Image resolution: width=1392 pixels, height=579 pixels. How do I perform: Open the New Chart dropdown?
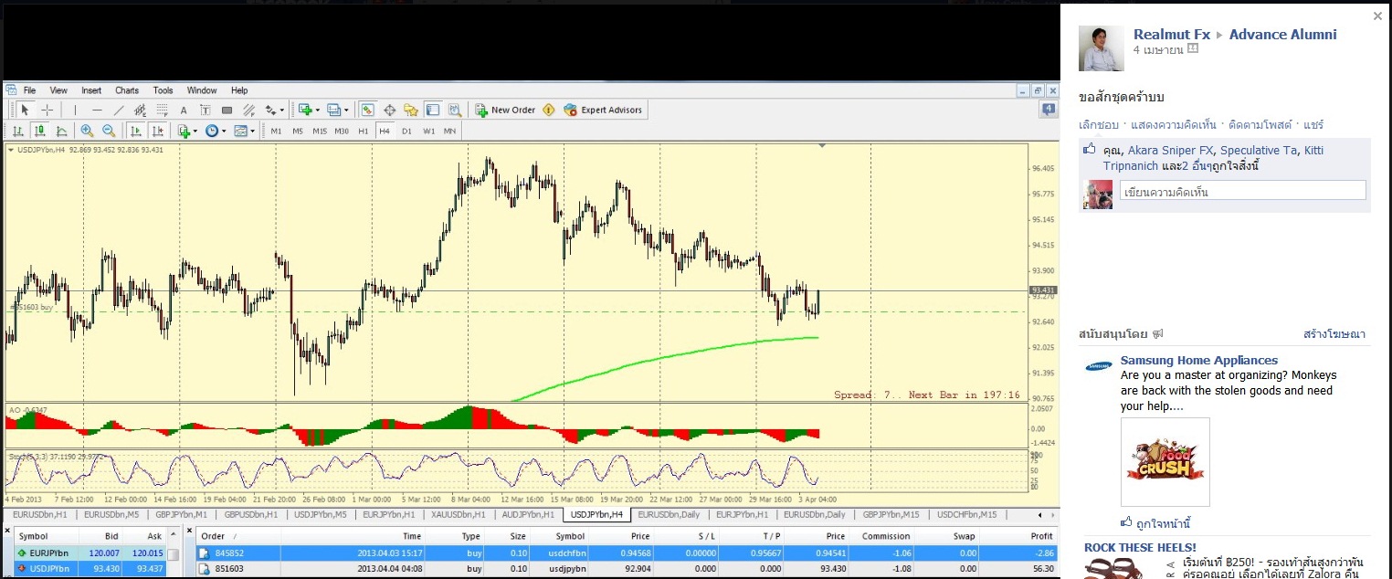coord(317,110)
